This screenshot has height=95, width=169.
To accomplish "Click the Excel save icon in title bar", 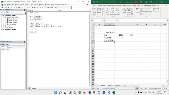I will 94,2.
